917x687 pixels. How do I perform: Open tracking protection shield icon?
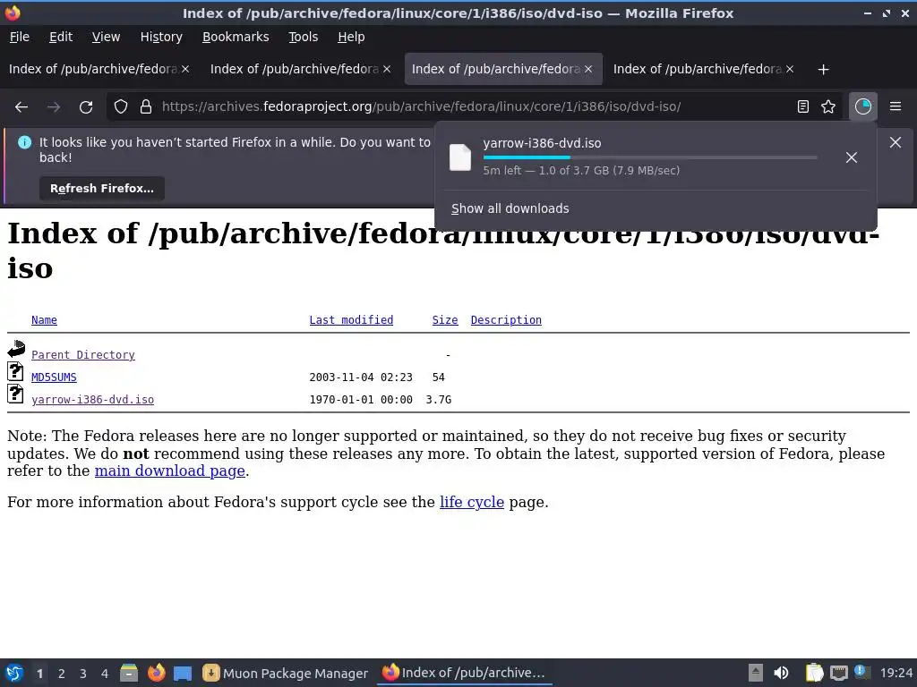click(121, 107)
